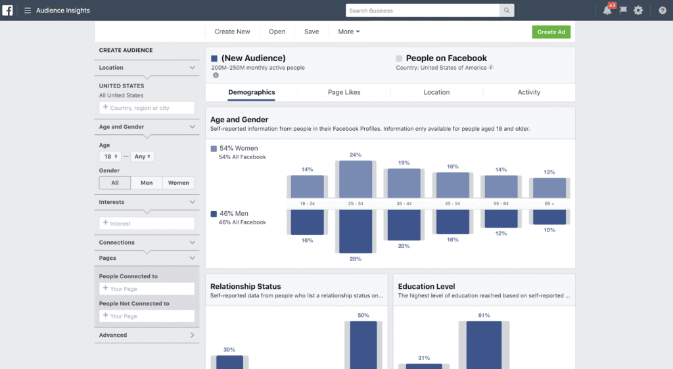This screenshot has height=369, width=673.
Task: Switch to the Page Likes tab
Action: (x=344, y=92)
